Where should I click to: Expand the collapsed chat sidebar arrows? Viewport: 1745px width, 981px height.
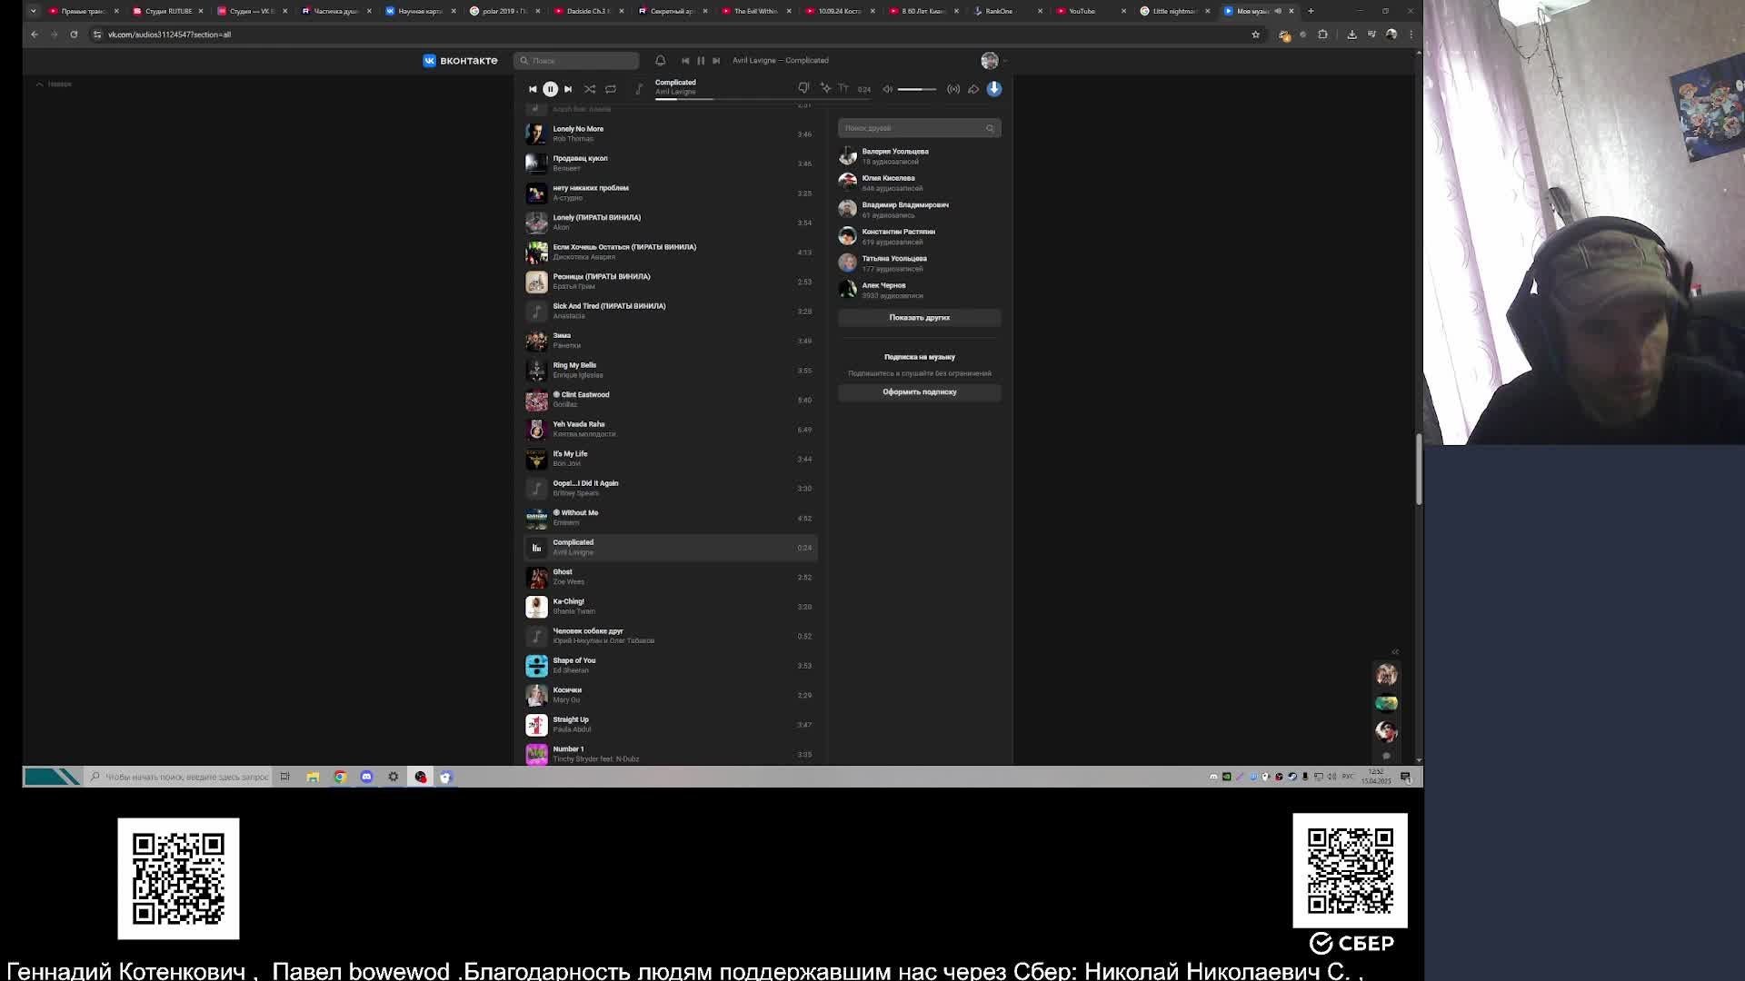pos(1395,652)
